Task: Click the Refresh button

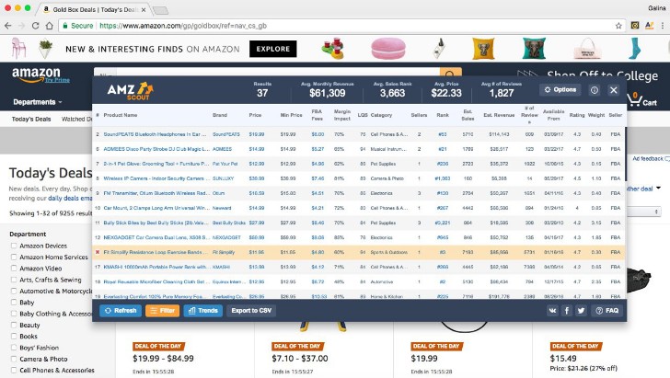Action: point(121,311)
